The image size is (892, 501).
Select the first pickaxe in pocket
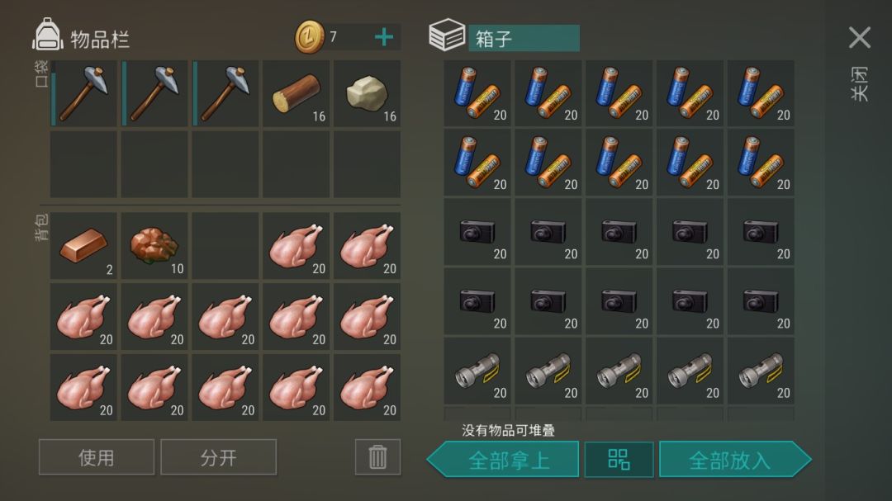click(83, 93)
